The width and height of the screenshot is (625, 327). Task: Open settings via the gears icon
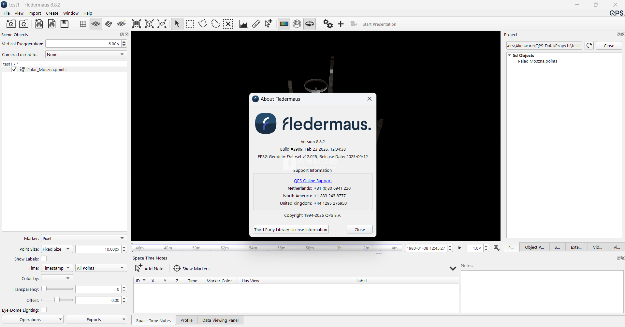click(x=328, y=24)
